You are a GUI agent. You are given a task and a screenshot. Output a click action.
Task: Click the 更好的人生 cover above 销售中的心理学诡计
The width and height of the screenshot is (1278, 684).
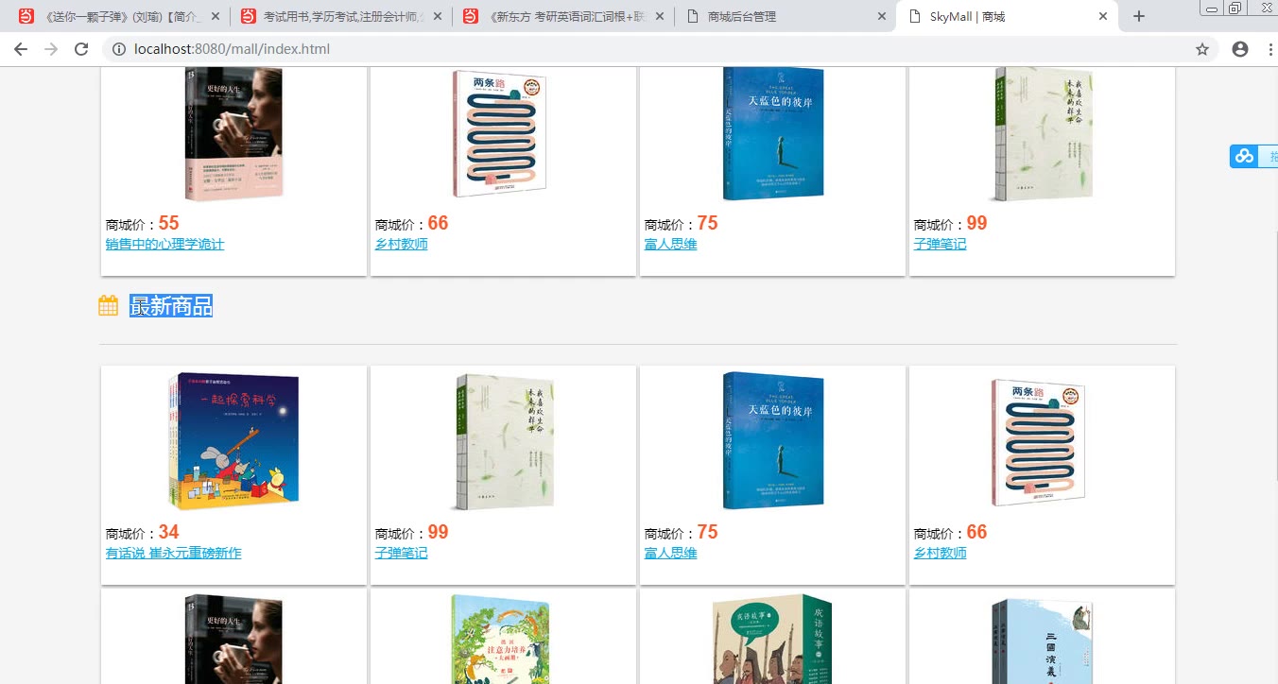pos(233,133)
